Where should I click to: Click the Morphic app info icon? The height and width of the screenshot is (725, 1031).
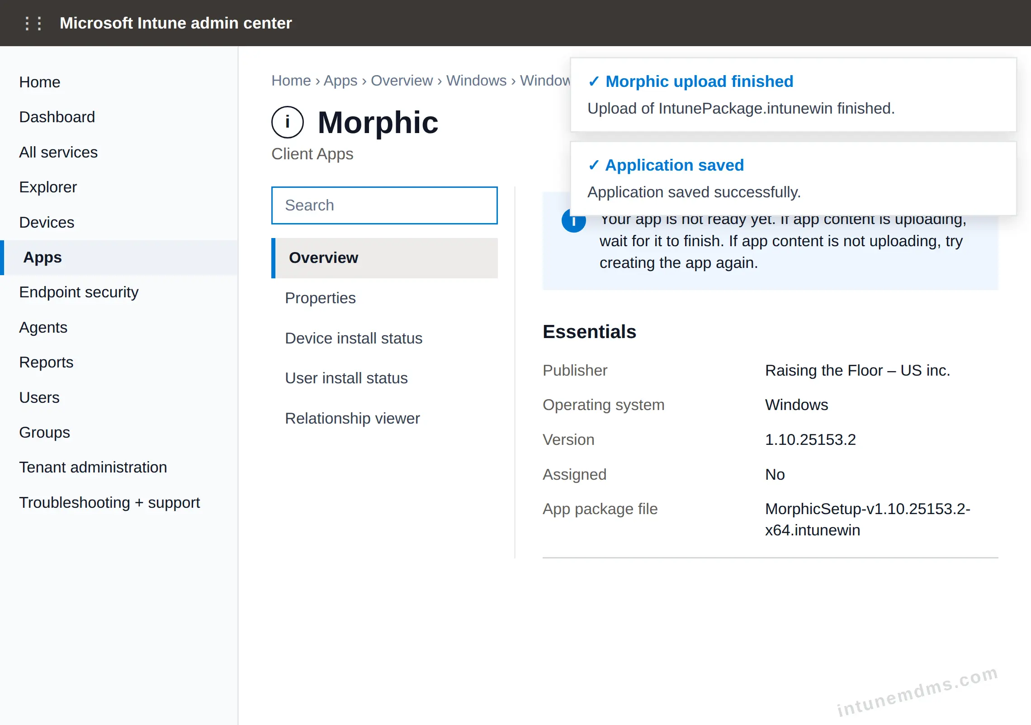click(x=287, y=122)
